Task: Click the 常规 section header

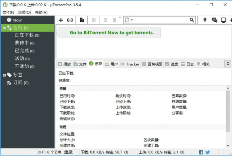Action: pyautogui.click(x=63, y=127)
